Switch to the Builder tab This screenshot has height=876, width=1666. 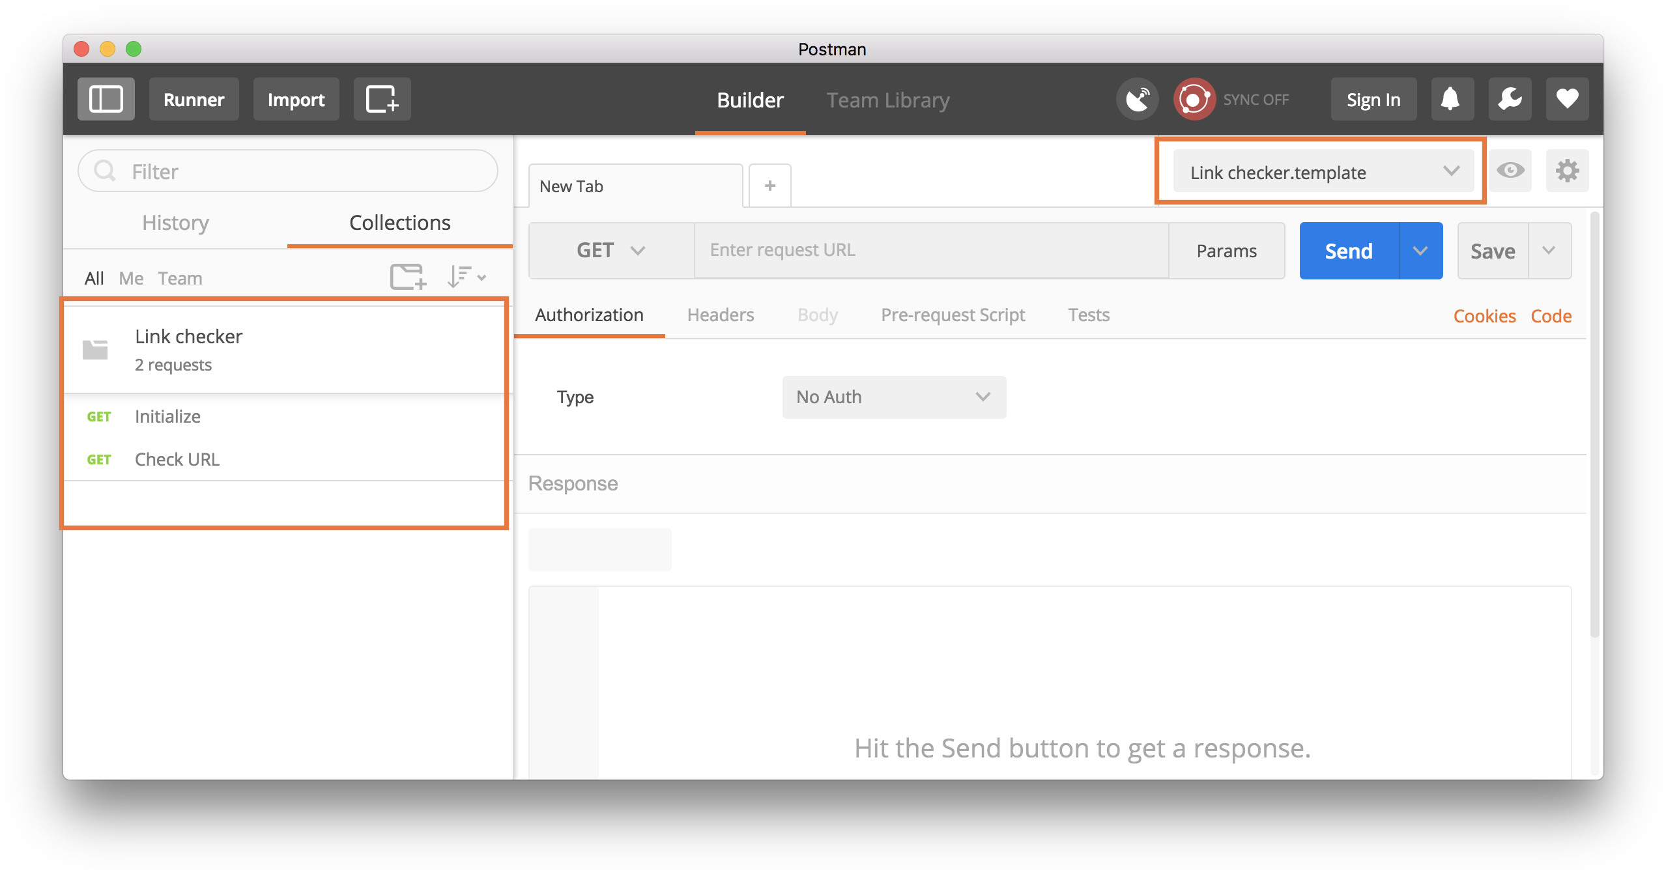[x=750, y=100]
